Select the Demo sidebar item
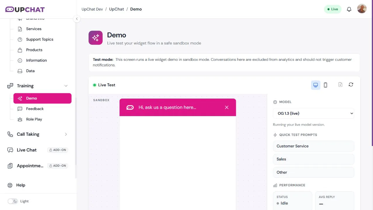The image size is (373, 210). tap(42, 98)
